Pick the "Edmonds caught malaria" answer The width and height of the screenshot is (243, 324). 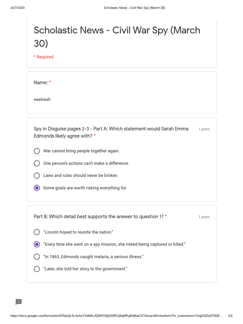37,257
